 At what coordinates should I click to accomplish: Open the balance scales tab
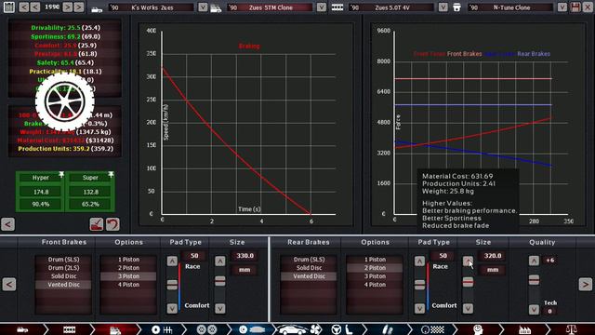(x=571, y=329)
